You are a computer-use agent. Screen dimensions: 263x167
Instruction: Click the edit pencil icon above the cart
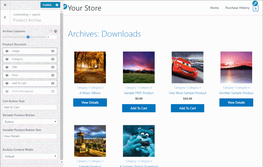tap(255, 3)
